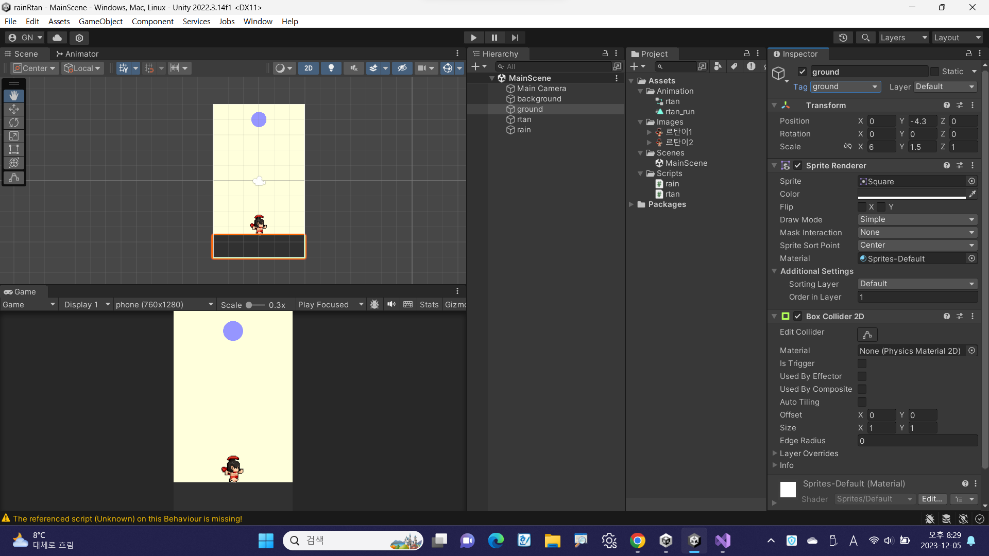
Task: Lock the Inspector panel
Action: 969,54
